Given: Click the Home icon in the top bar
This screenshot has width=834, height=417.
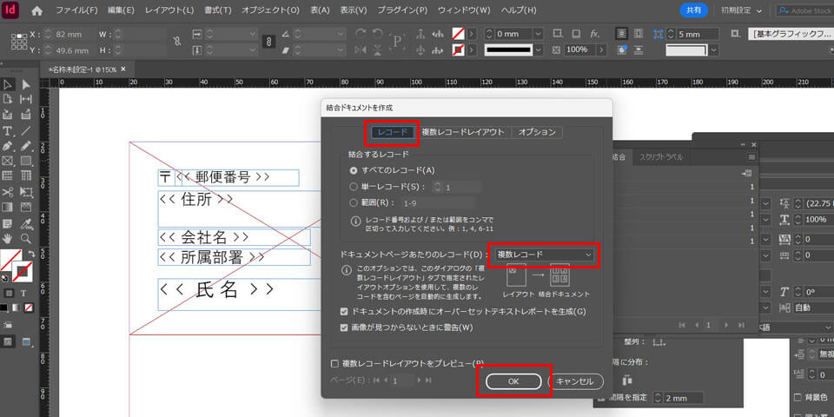Looking at the screenshot, I should (36, 10).
